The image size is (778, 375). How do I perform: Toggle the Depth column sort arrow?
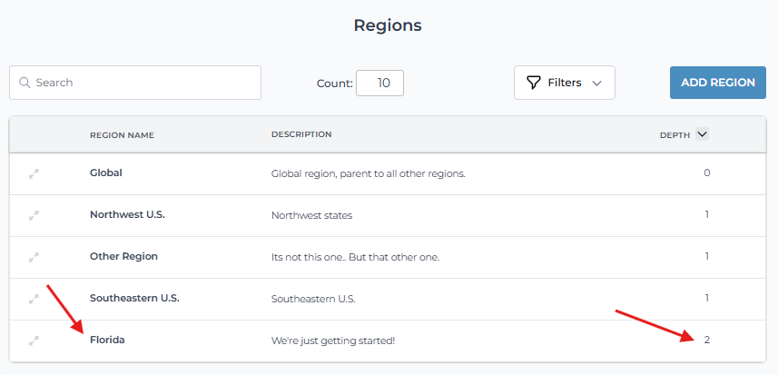tap(701, 134)
